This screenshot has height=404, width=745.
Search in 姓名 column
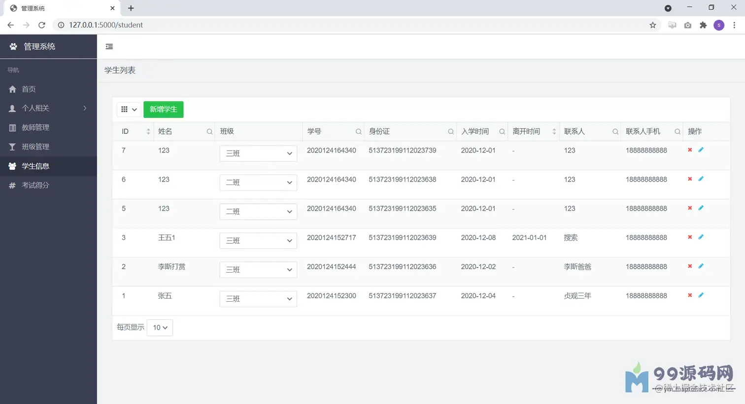point(209,131)
